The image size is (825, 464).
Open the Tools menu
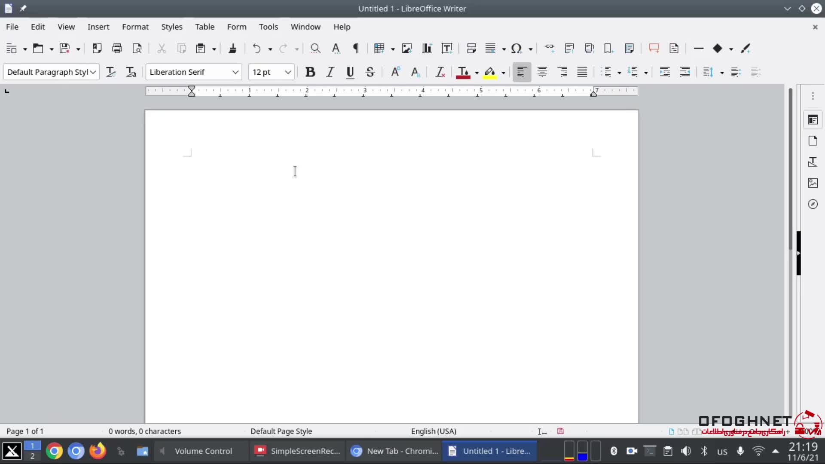(268, 27)
